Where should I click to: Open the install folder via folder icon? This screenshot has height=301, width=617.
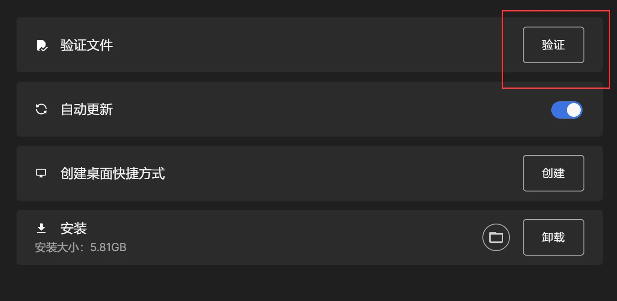coord(496,237)
